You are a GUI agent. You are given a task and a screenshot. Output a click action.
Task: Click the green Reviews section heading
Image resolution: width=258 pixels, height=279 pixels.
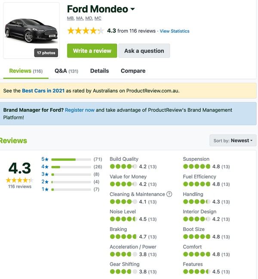pyautogui.click(x=13, y=141)
